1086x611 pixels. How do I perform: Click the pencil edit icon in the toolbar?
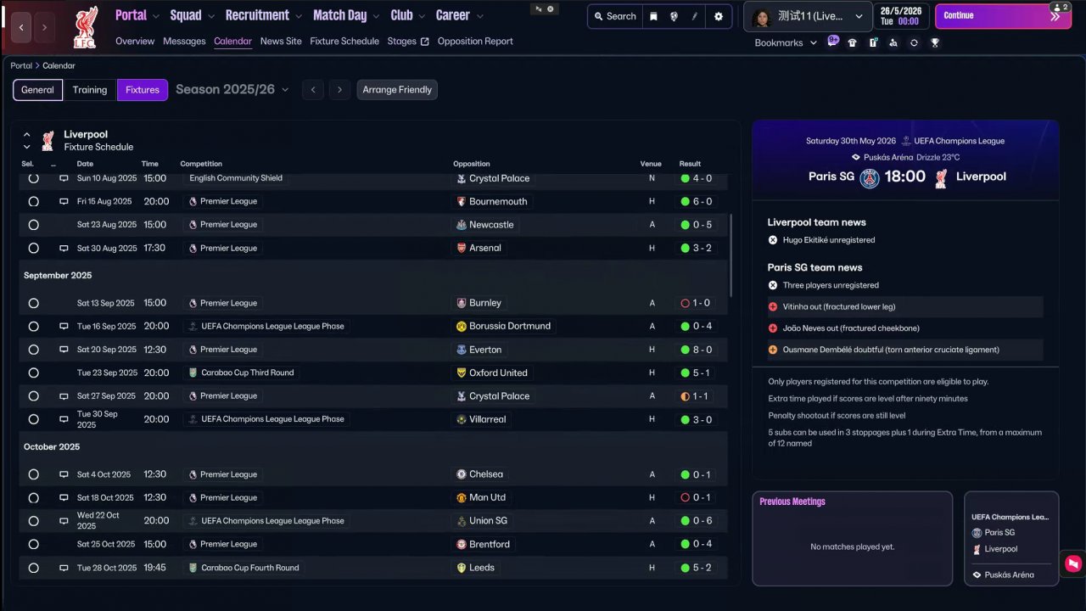pos(696,16)
